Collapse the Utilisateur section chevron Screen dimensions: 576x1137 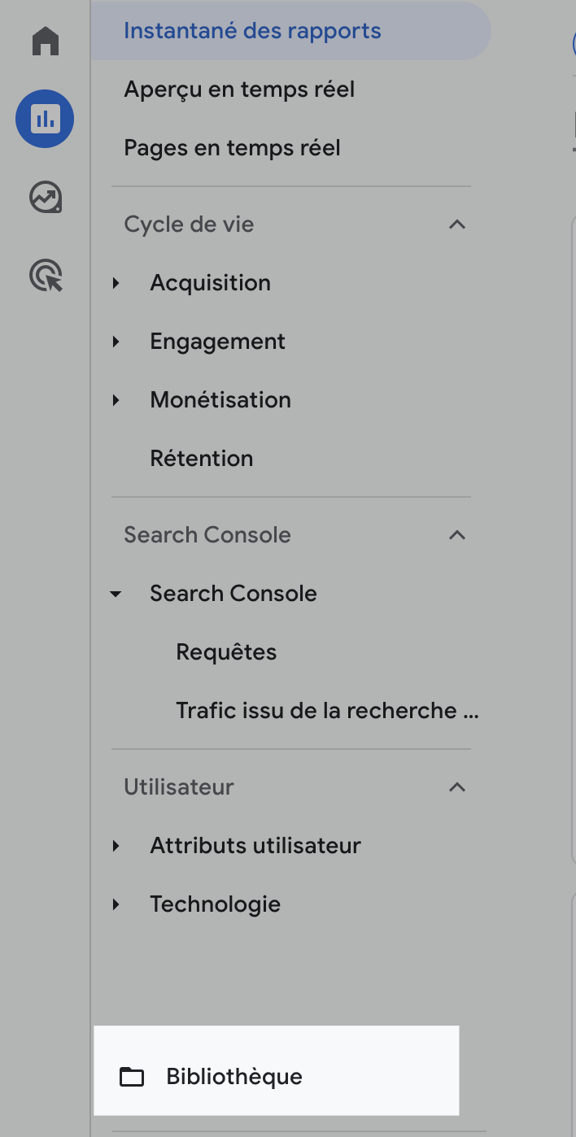click(457, 787)
